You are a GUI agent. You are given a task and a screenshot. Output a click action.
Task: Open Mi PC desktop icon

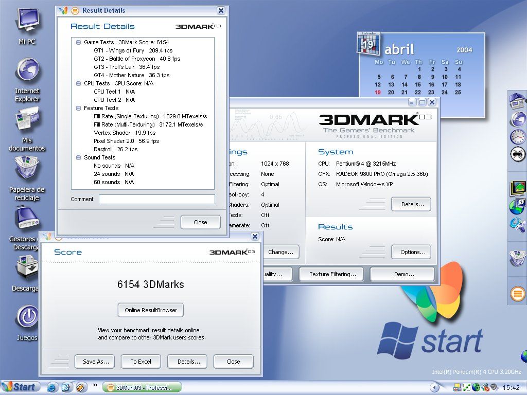tap(27, 22)
